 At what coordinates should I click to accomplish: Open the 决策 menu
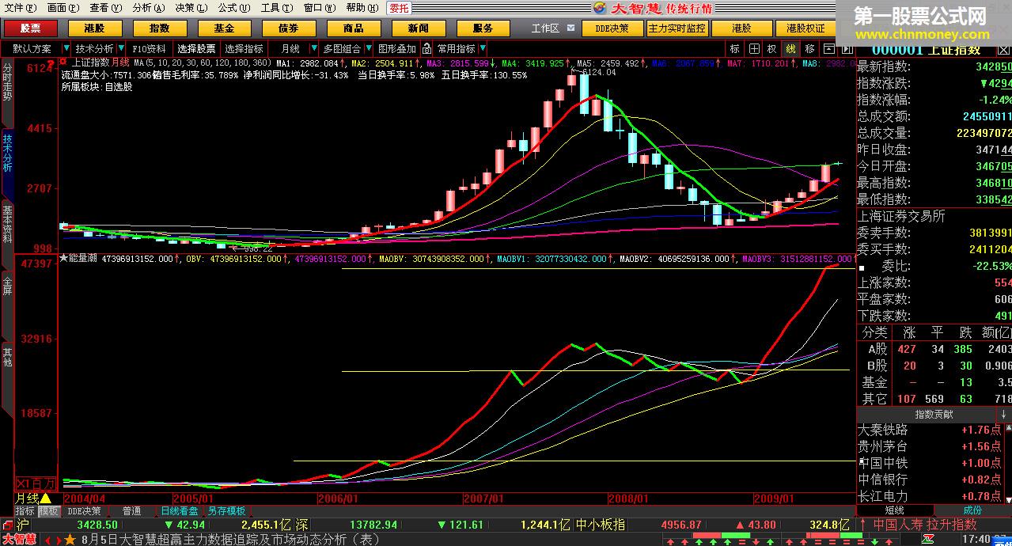click(x=191, y=8)
